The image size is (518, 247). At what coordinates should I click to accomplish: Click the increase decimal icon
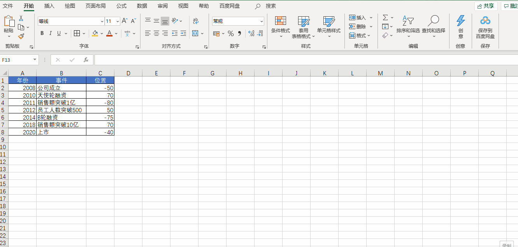251,33
